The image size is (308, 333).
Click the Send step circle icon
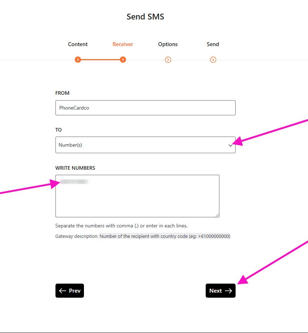[213, 60]
